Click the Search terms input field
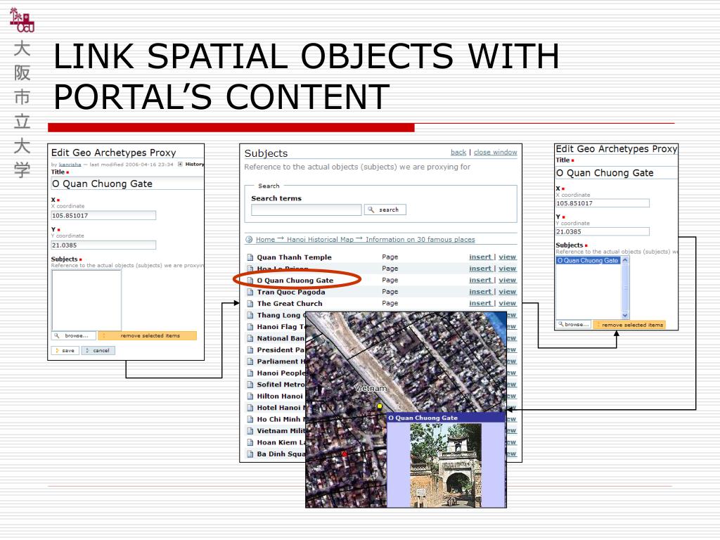720x540 pixels. point(307,210)
